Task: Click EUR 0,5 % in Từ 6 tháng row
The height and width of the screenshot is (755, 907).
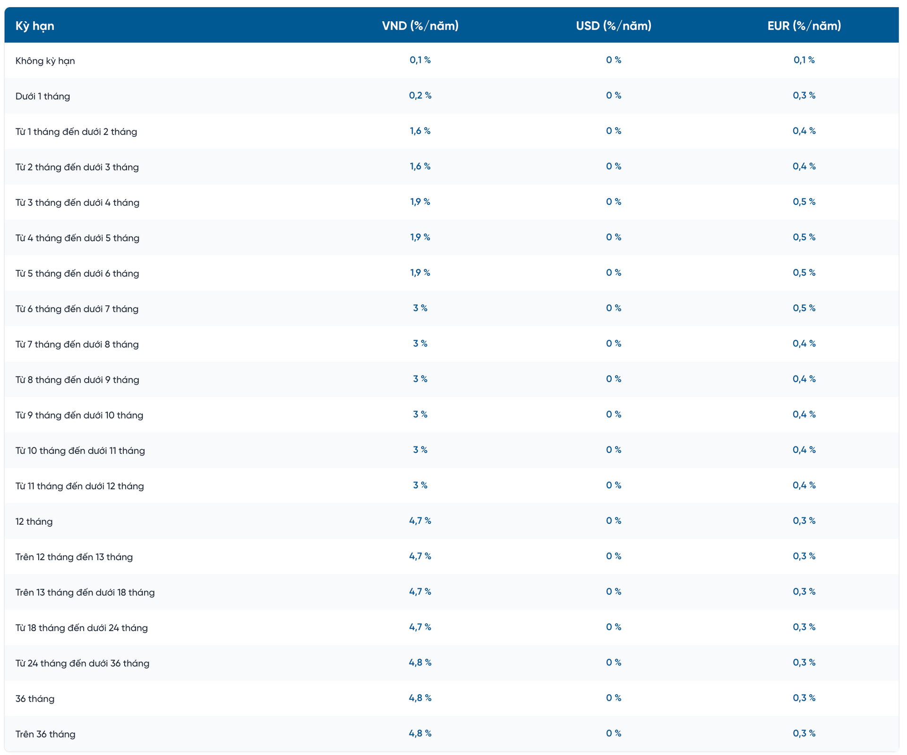Action: click(x=804, y=308)
